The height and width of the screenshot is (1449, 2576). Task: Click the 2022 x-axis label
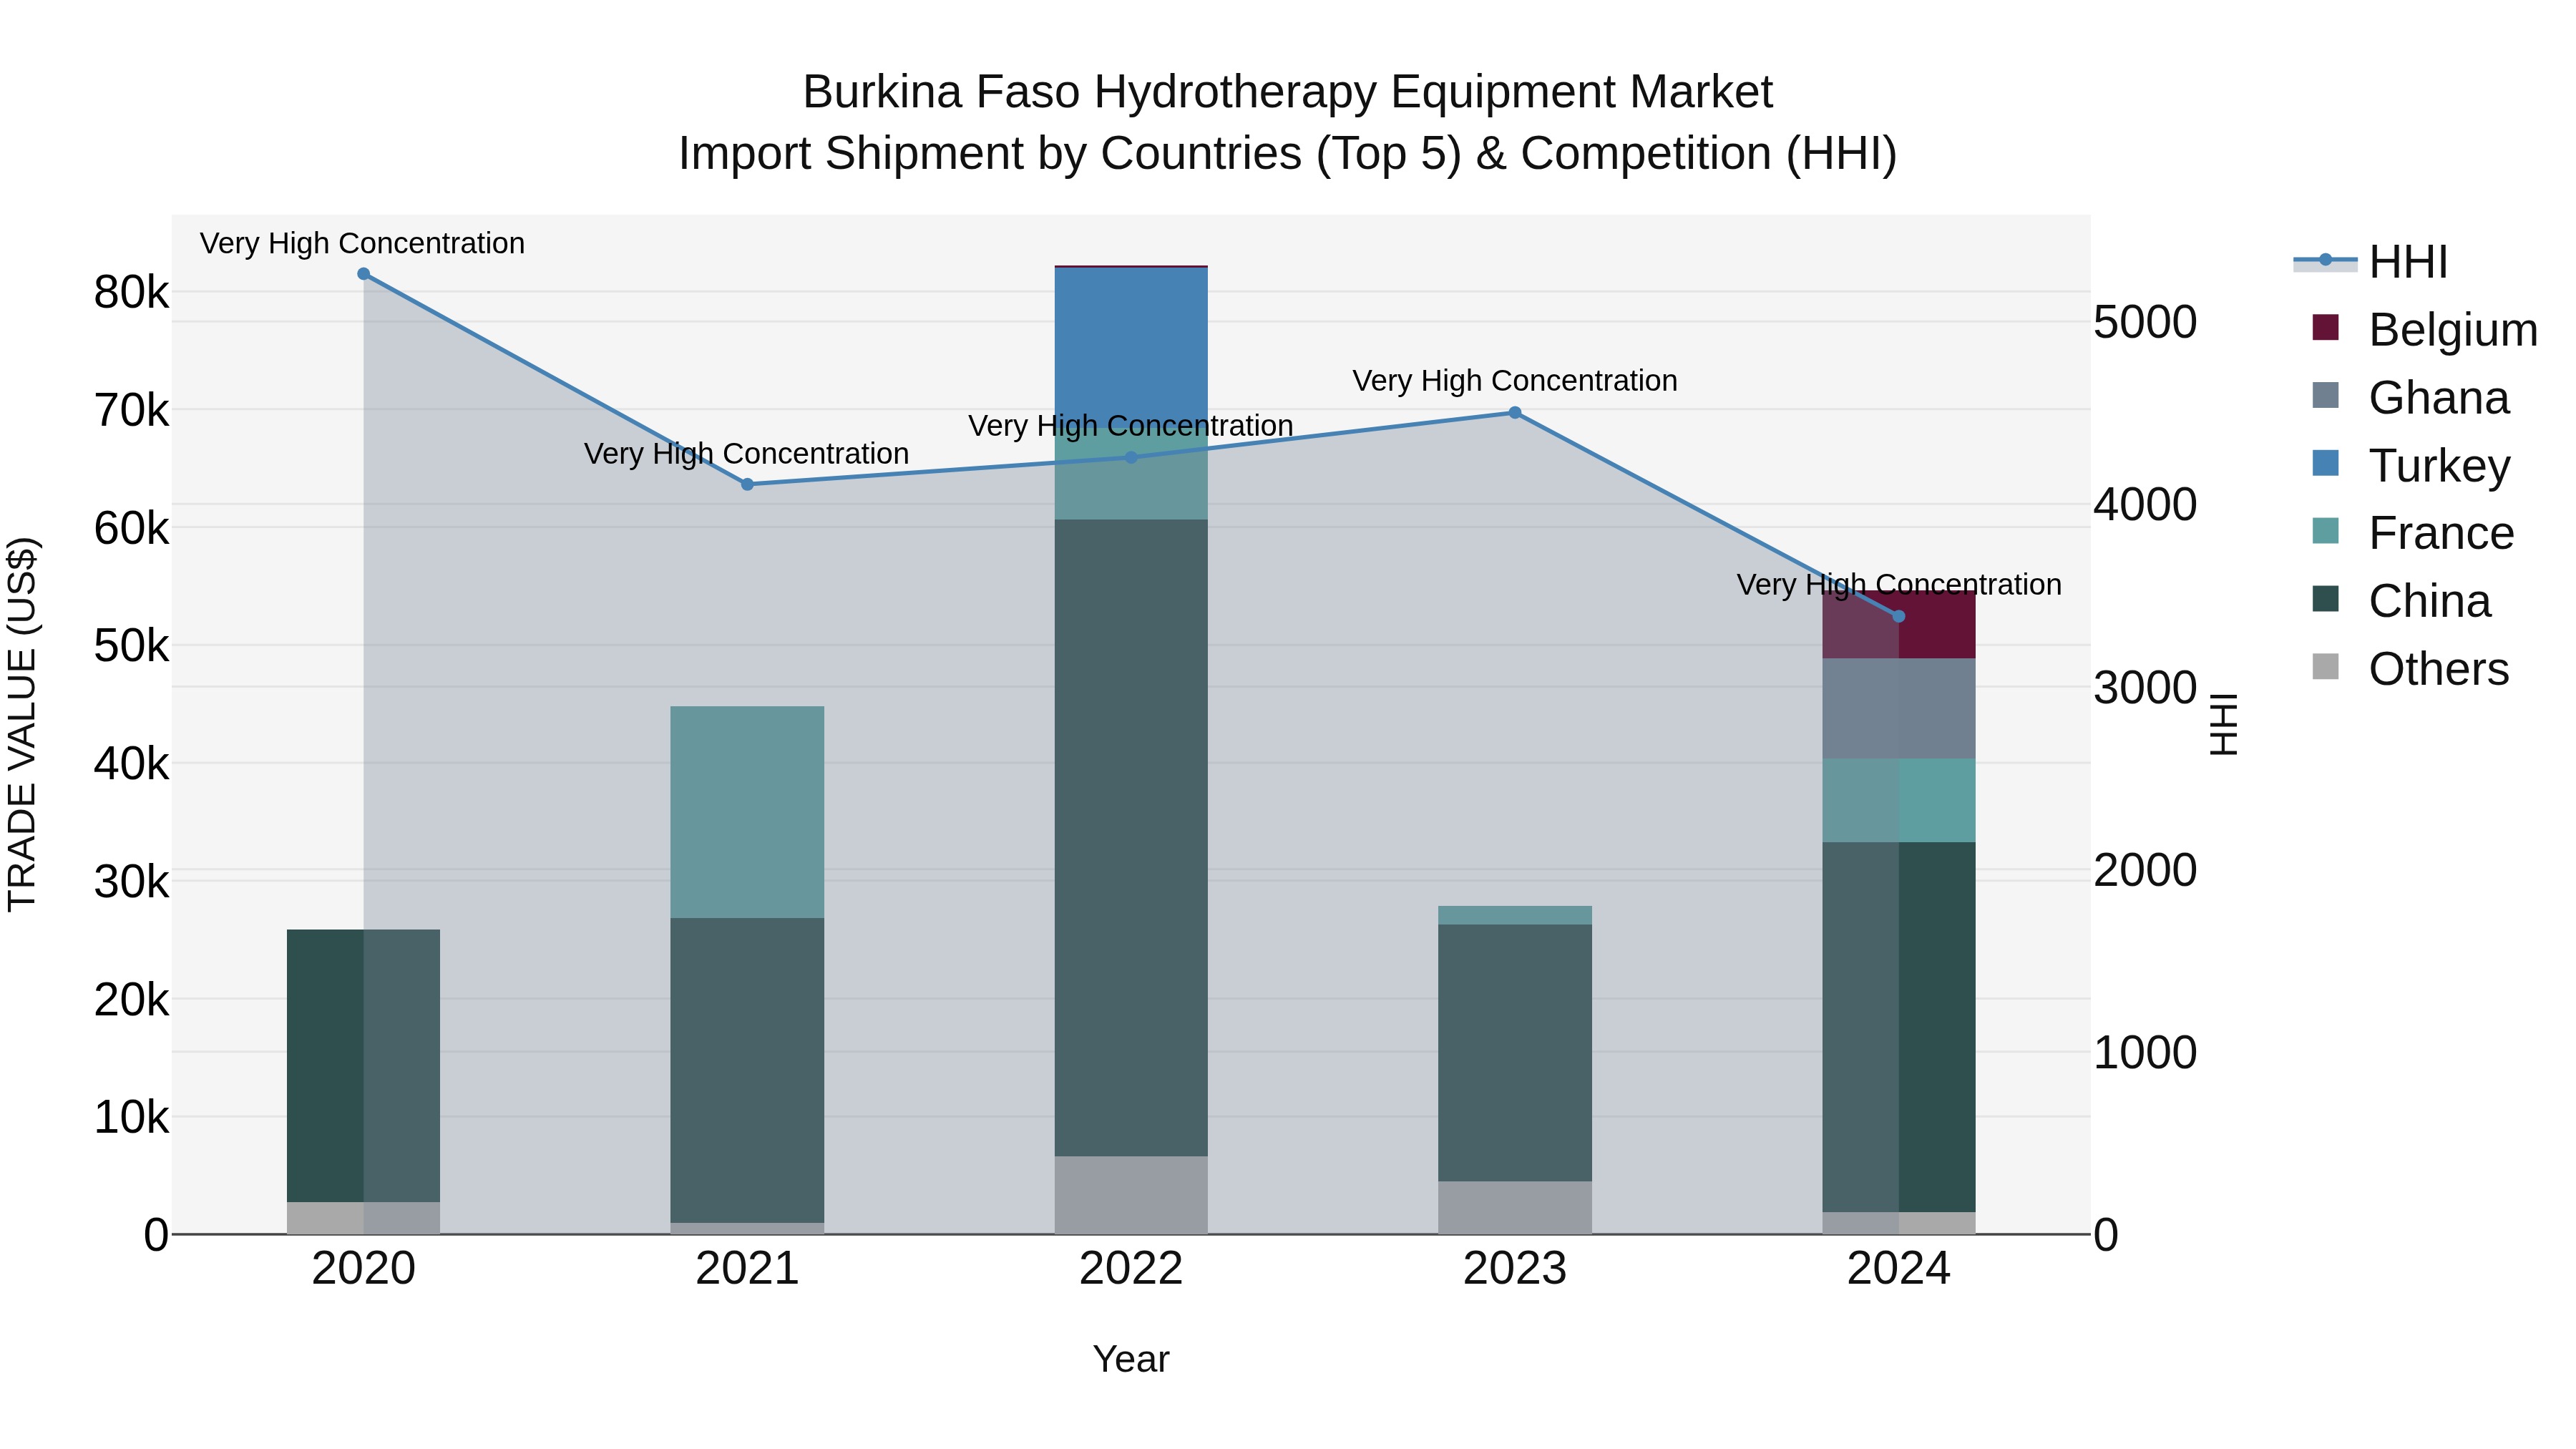[x=1131, y=1269]
